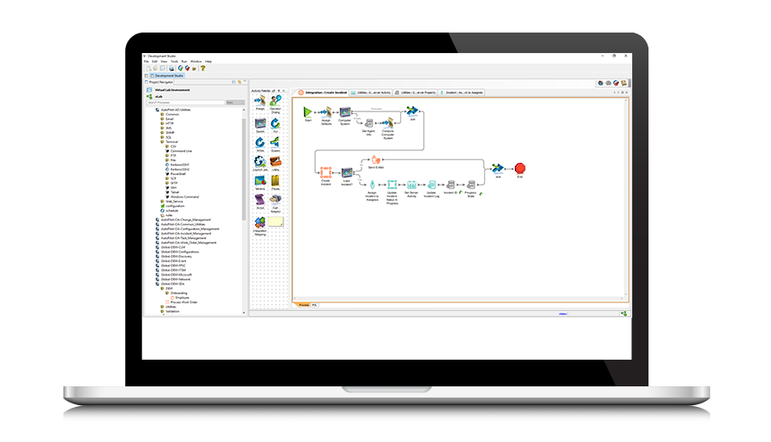Click the help question mark toolbar icon
The width and height of the screenshot is (771, 442).
[x=202, y=68]
